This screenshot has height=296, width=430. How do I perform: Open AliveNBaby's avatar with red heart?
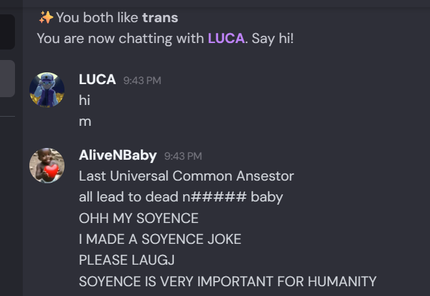pyautogui.click(x=47, y=166)
